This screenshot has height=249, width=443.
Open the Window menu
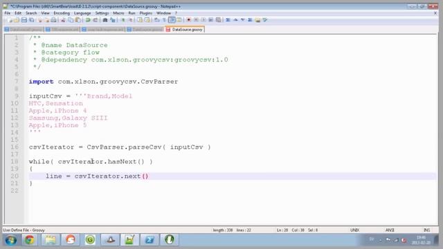coord(163,13)
